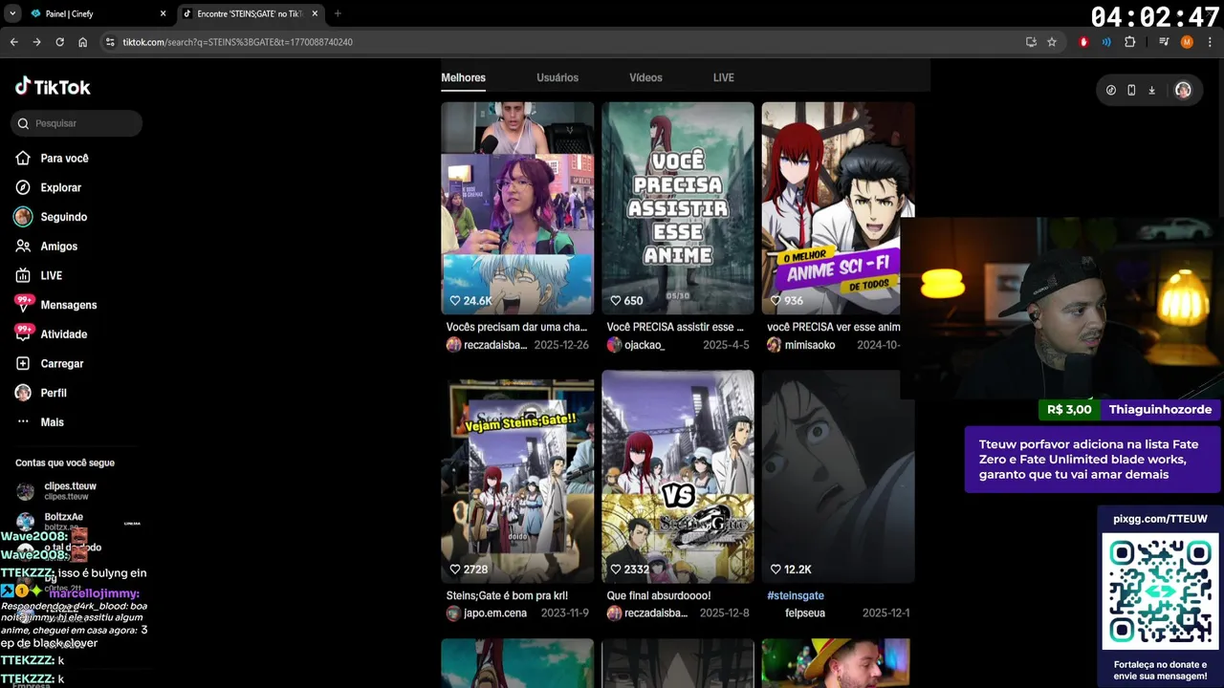The height and width of the screenshot is (688, 1224).
Task: Open the LIVE section in the sidebar
Action: [39, 275]
